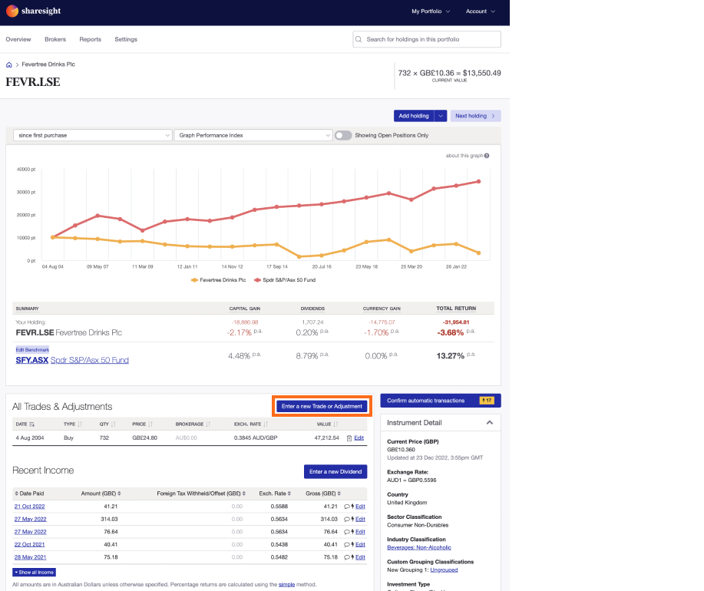This screenshot has height=591, width=704.
Task: Click the last orange data point on graph
Action: point(478,253)
